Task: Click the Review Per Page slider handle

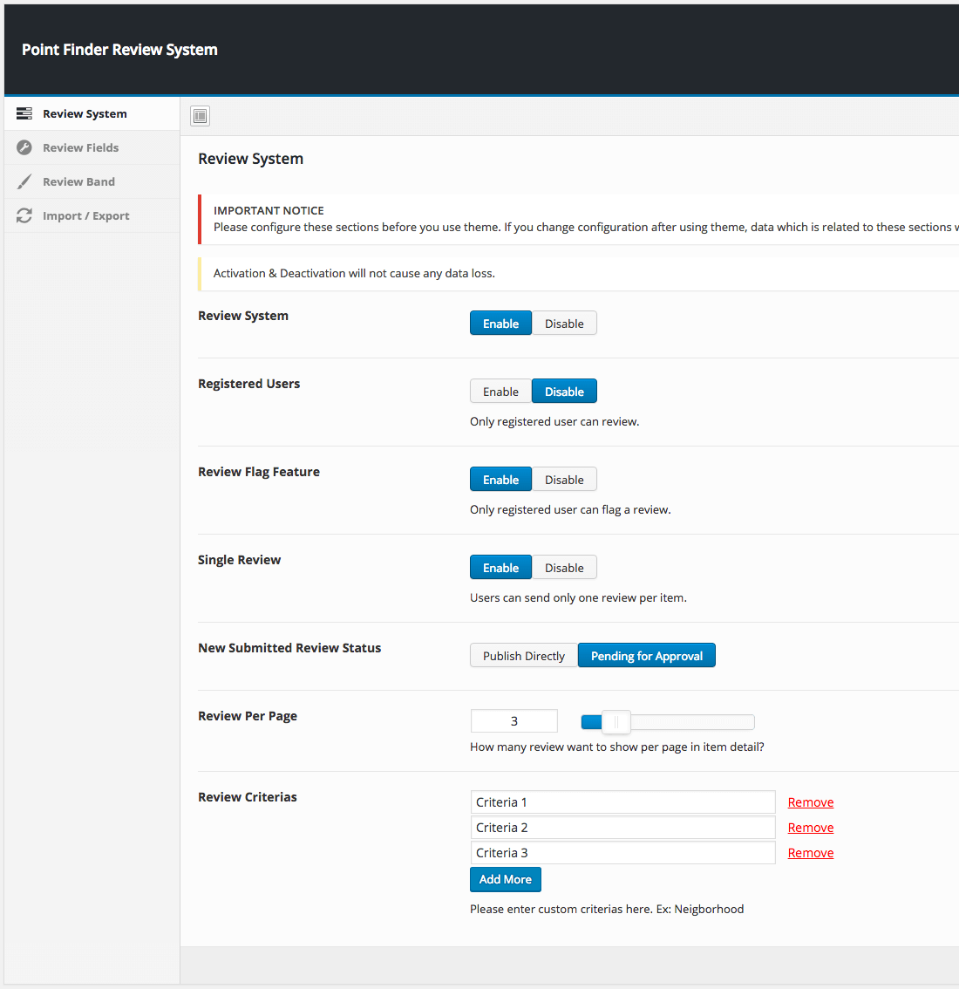Action: [616, 722]
